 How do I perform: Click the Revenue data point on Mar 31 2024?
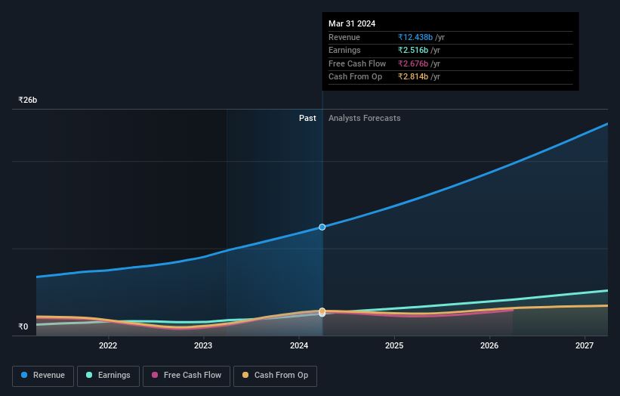point(322,227)
